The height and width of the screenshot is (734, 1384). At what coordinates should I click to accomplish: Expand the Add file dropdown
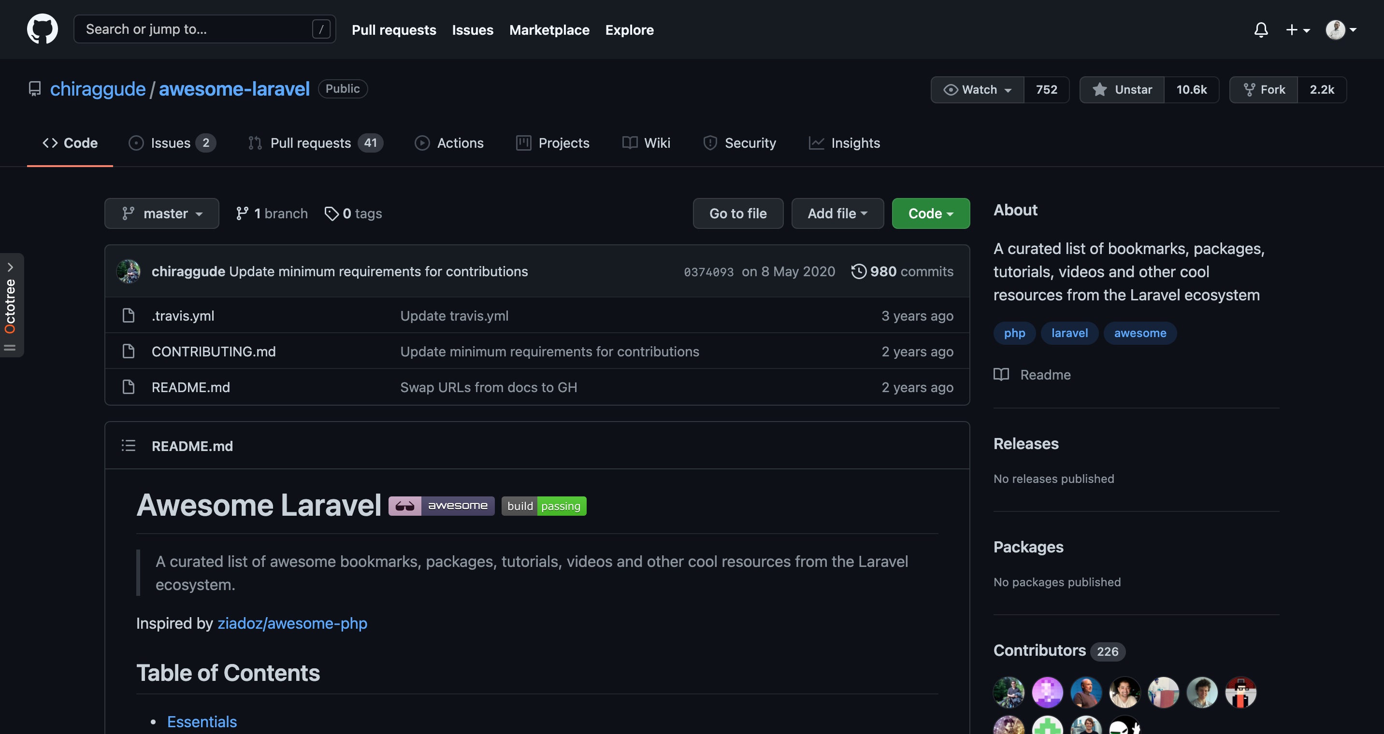837,214
